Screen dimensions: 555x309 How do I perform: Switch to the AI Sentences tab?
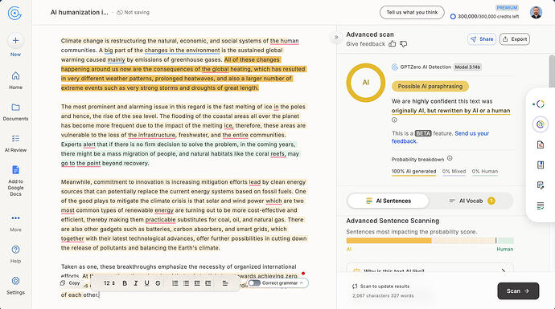[x=388, y=201]
